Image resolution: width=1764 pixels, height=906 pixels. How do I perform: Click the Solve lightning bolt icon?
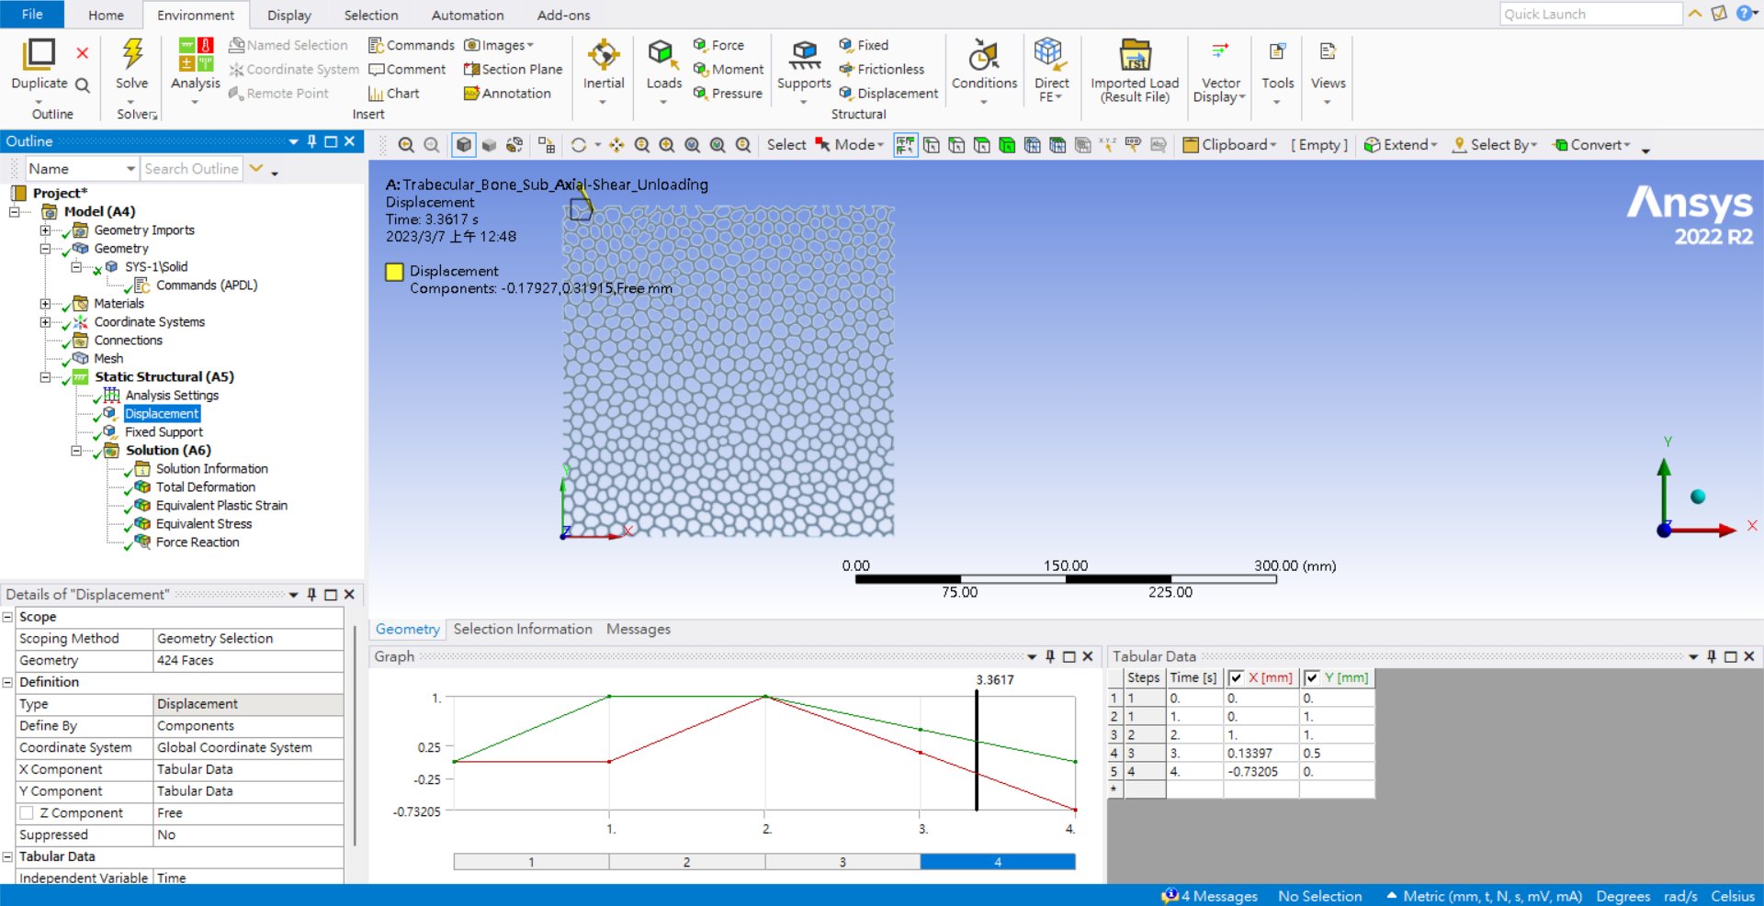(x=132, y=55)
